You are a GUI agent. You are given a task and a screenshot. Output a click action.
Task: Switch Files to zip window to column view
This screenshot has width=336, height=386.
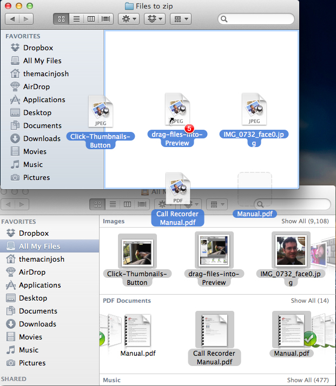(91, 19)
